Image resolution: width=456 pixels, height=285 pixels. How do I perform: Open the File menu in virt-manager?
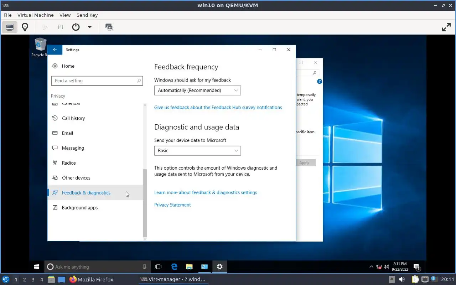pyautogui.click(x=7, y=15)
